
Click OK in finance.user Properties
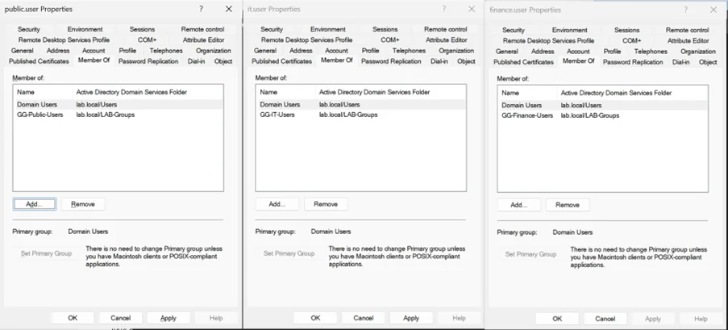tap(557, 319)
